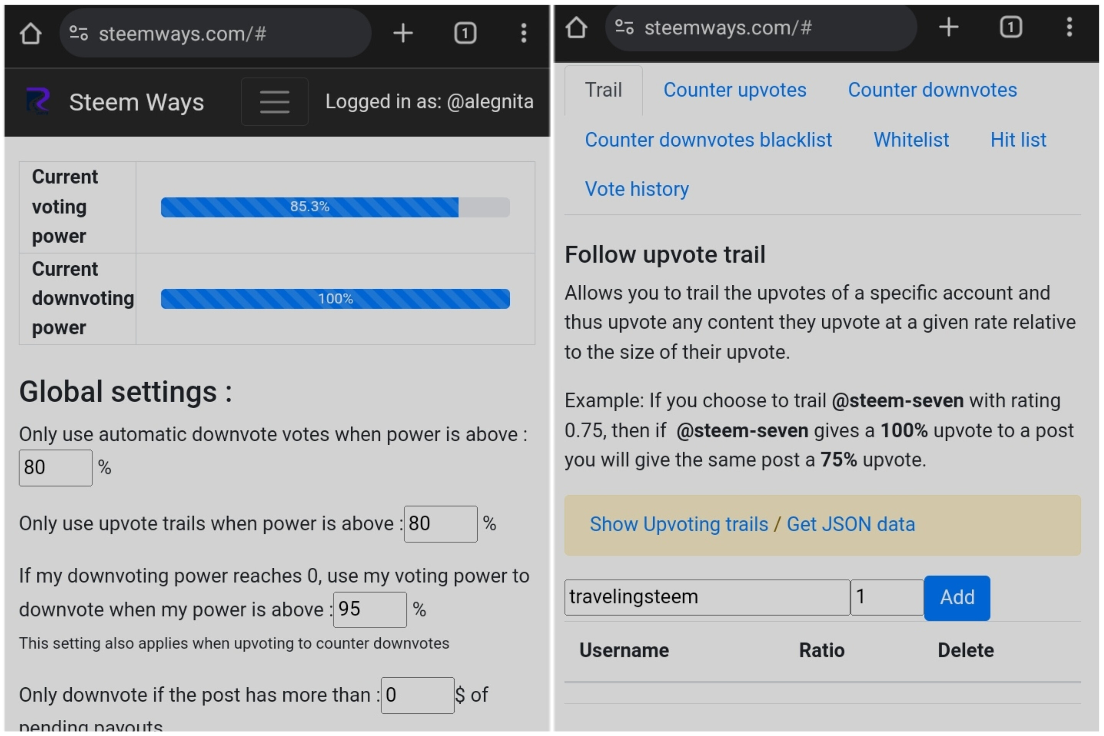1104x736 pixels.
Task: Focus the pending payouts dollar amount field
Action: [x=418, y=696]
